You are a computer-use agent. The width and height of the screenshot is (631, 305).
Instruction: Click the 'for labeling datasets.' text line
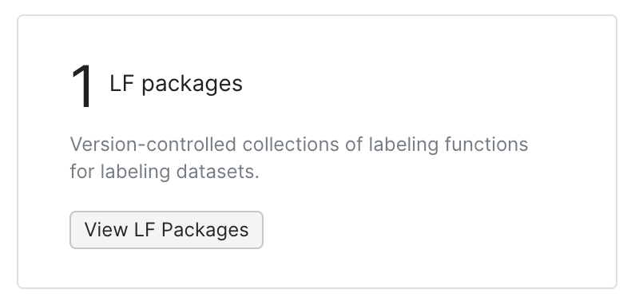[165, 172]
